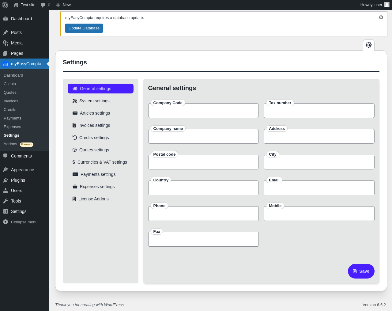Focus the Company Code field

pos(203,111)
